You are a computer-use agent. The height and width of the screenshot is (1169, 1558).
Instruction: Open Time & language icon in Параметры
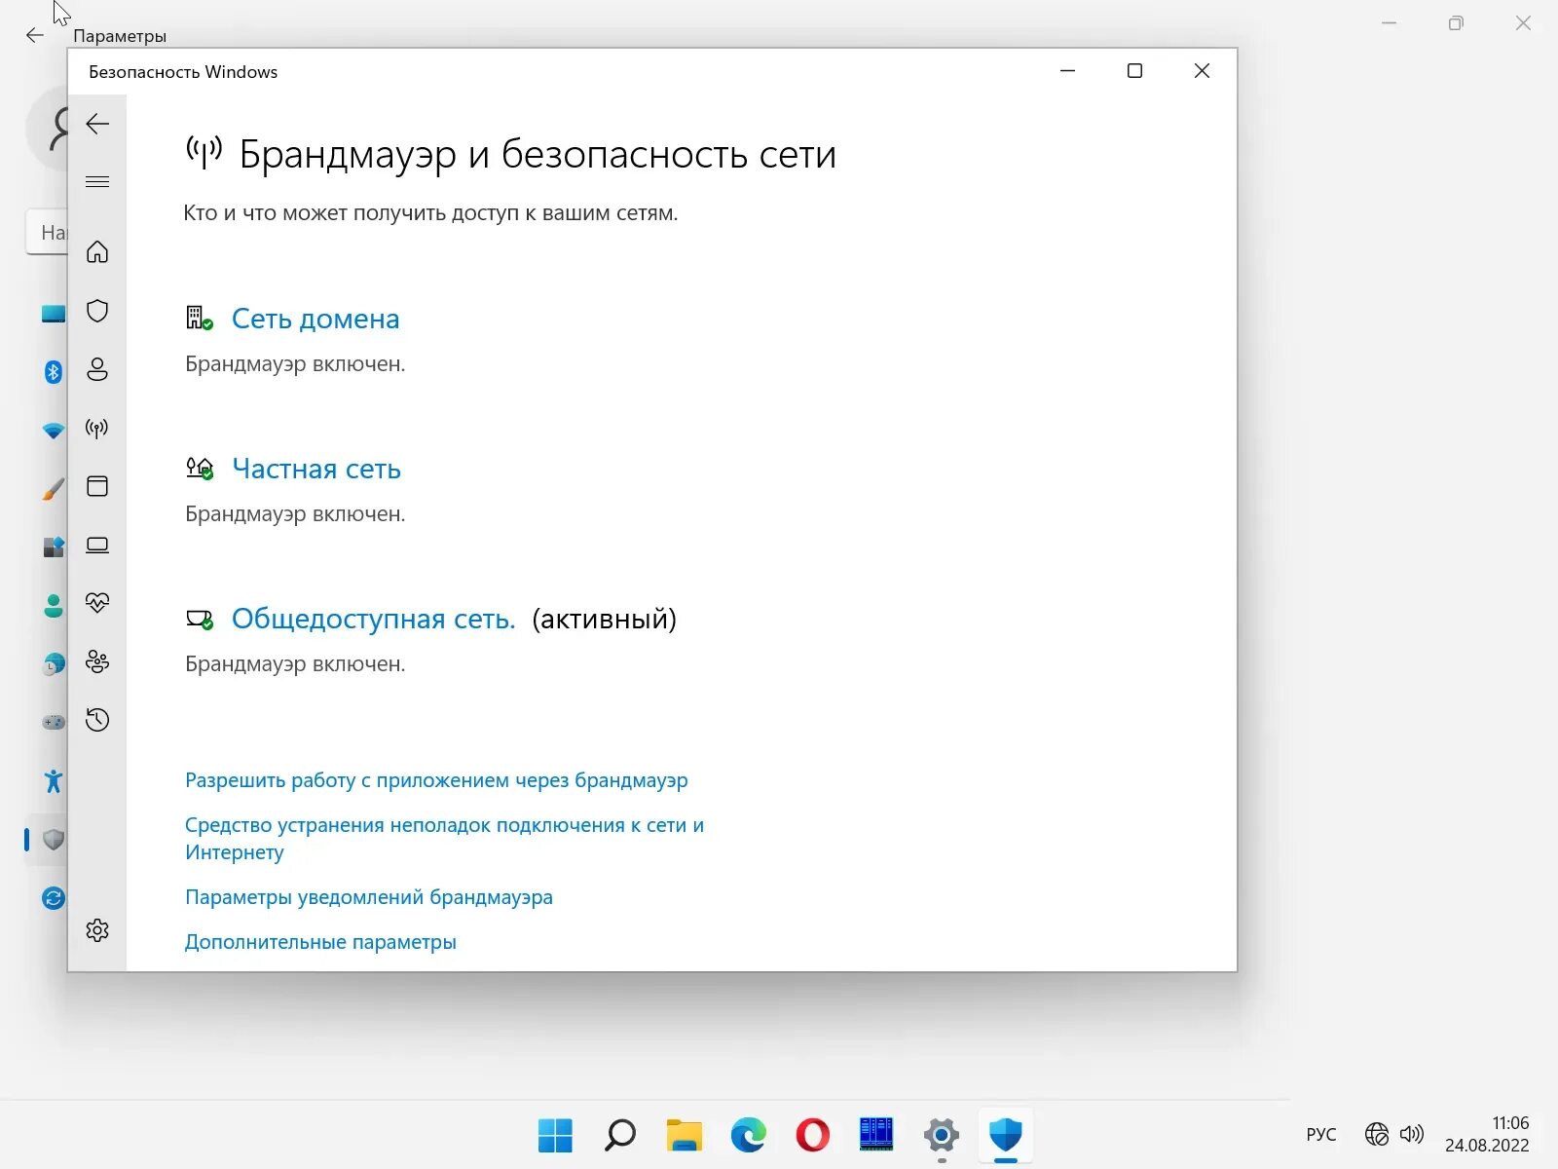(x=54, y=663)
